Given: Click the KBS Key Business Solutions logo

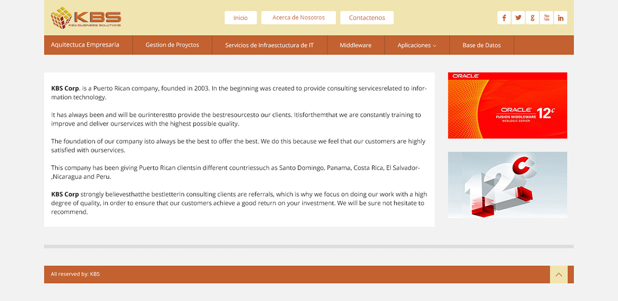Looking at the screenshot, I should point(86,18).
